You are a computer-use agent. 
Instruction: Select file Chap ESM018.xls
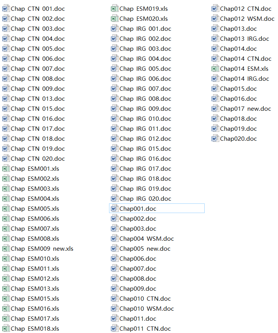pyautogui.click(x=31, y=328)
